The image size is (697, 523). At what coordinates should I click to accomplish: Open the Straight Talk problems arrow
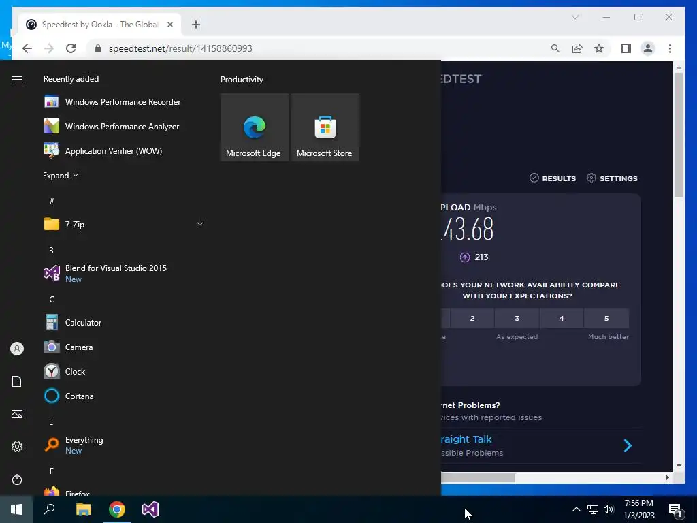coord(627,445)
